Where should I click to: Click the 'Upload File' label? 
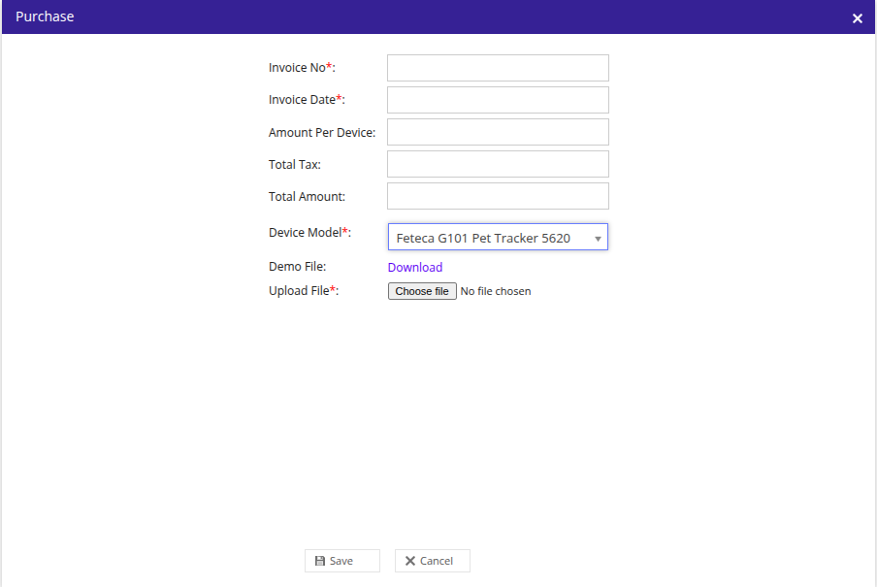click(x=300, y=291)
